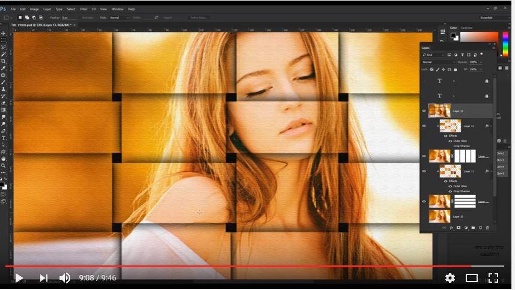Open YouTube player settings gear
The width and height of the screenshot is (515, 290).
(449, 278)
